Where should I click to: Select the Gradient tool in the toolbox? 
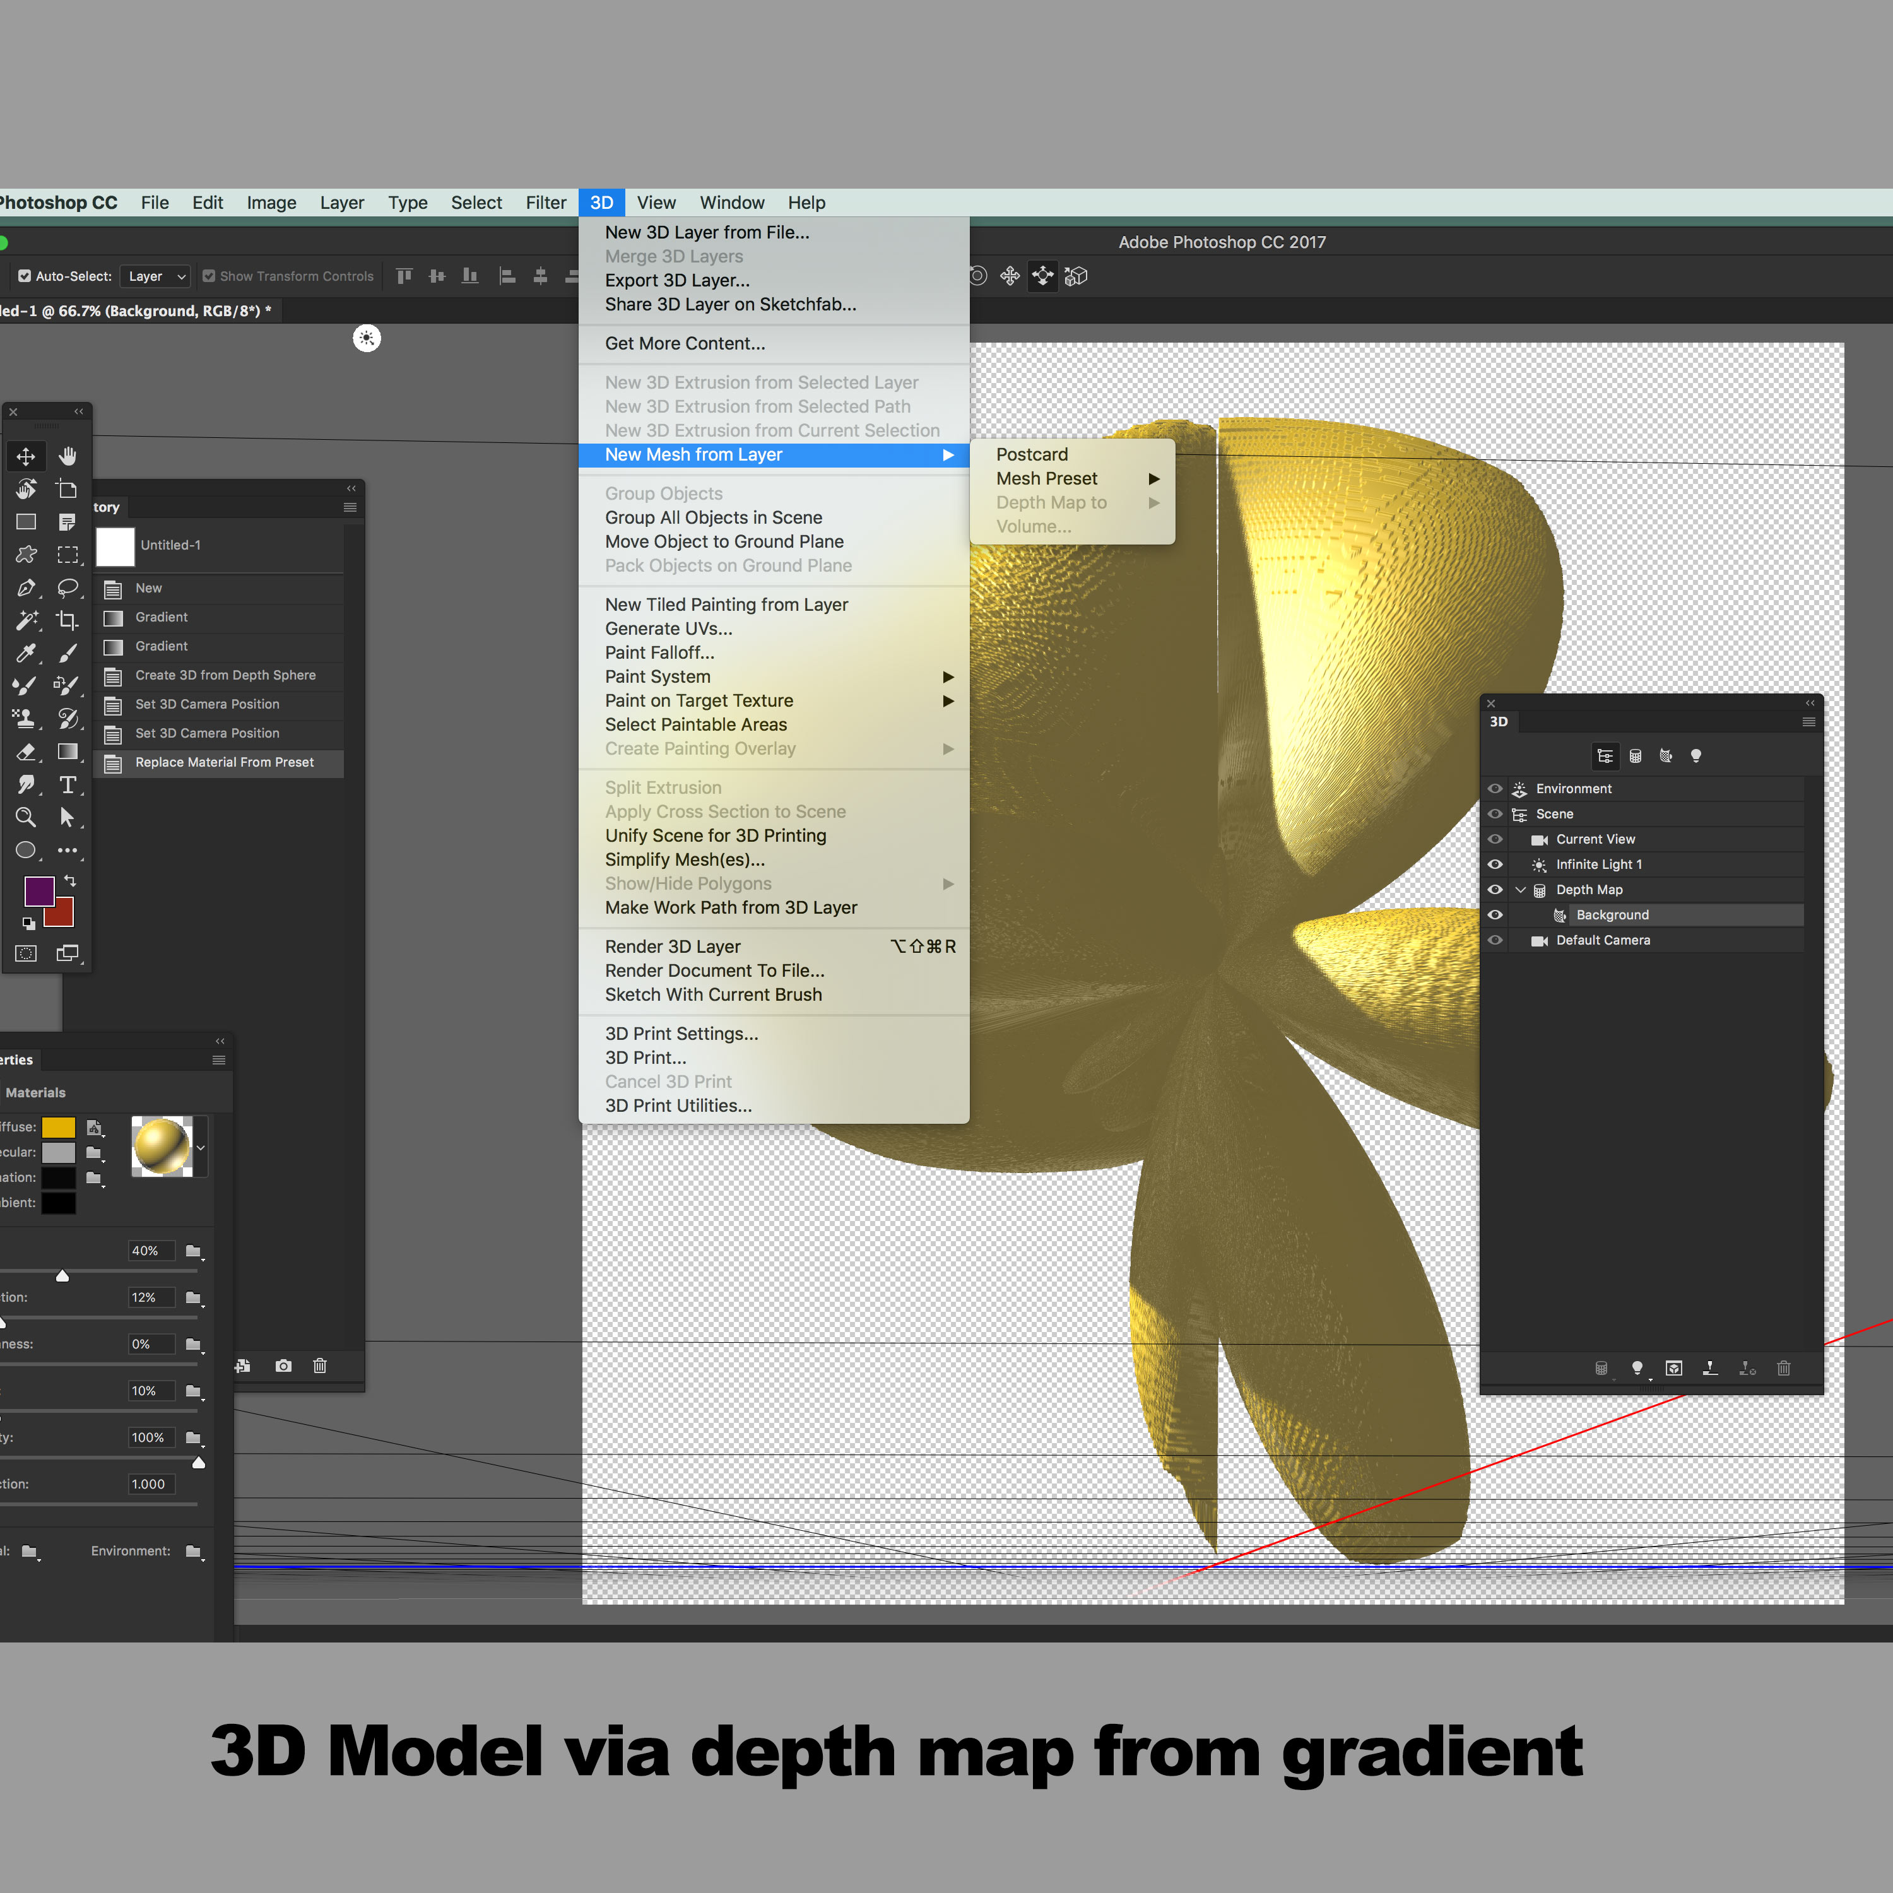point(68,752)
